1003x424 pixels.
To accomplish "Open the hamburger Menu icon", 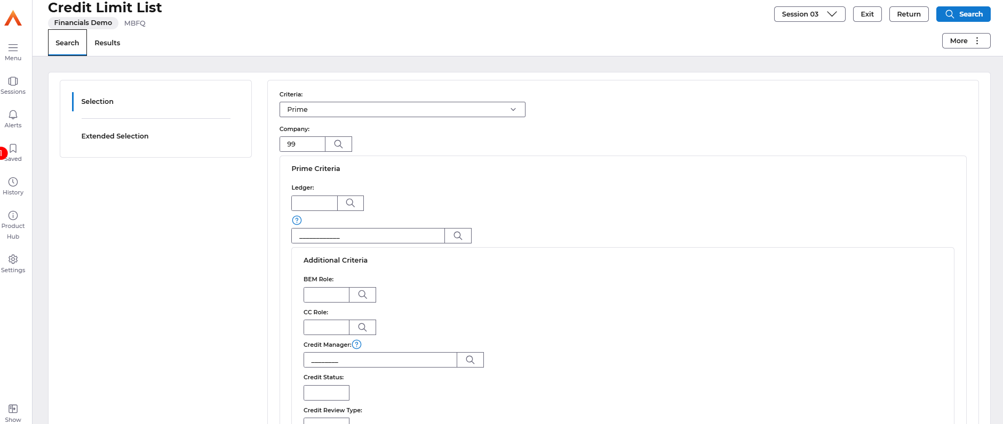I will [13, 47].
